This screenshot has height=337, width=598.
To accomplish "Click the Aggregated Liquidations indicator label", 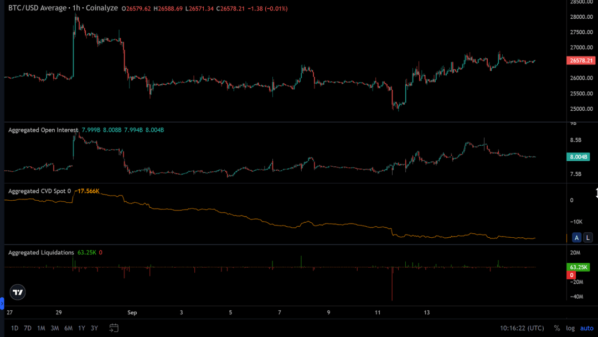I will point(41,253).
